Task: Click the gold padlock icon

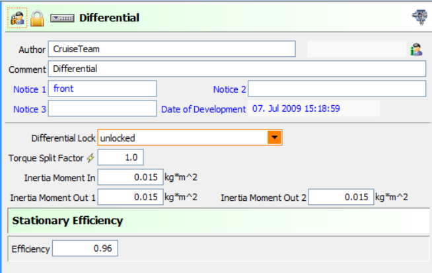Action: (x=37, y=19)
